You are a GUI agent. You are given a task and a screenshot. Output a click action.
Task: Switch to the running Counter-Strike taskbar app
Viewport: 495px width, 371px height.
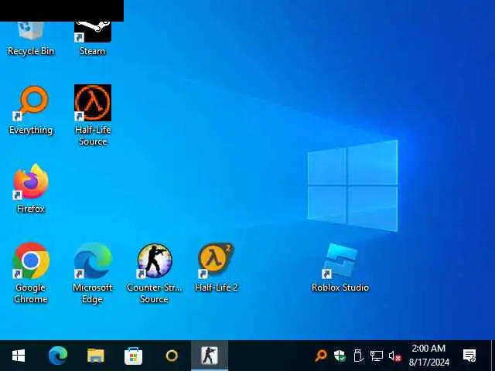tap(210, 356)
